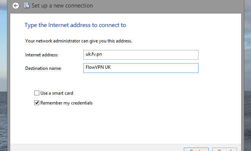Click the network administrator hint text
Viewport: 251px width, 151px height.
pos(79,41)
